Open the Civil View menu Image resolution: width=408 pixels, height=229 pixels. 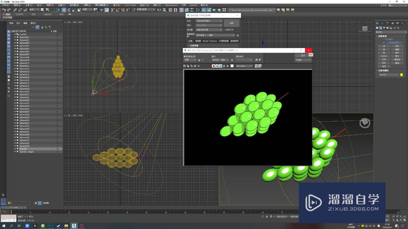coord(130,5)
